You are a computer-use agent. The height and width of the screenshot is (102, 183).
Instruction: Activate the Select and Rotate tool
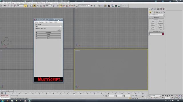click(41, 6)
